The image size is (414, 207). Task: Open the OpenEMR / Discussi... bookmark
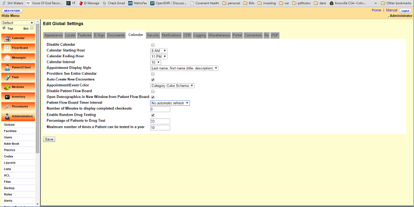click(x=168, y=3)
